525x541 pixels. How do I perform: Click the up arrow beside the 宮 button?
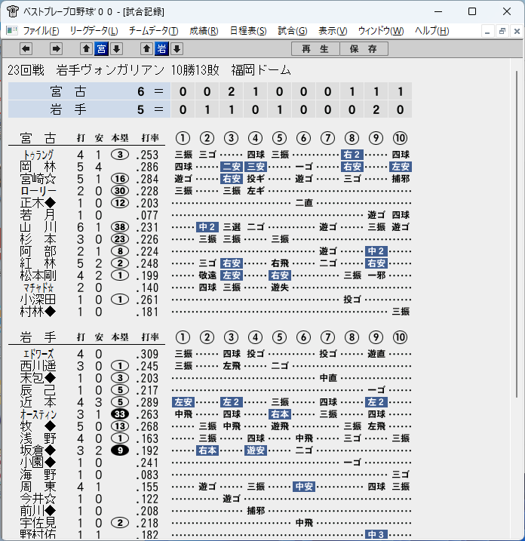coord(86,48)
